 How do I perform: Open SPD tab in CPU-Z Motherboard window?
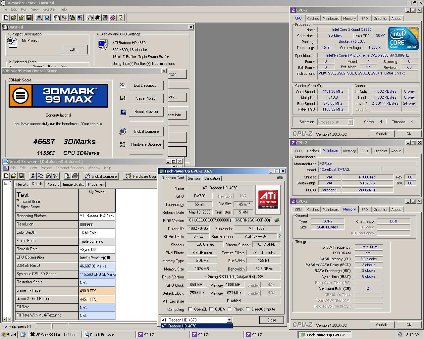click(x=364, y=151)
